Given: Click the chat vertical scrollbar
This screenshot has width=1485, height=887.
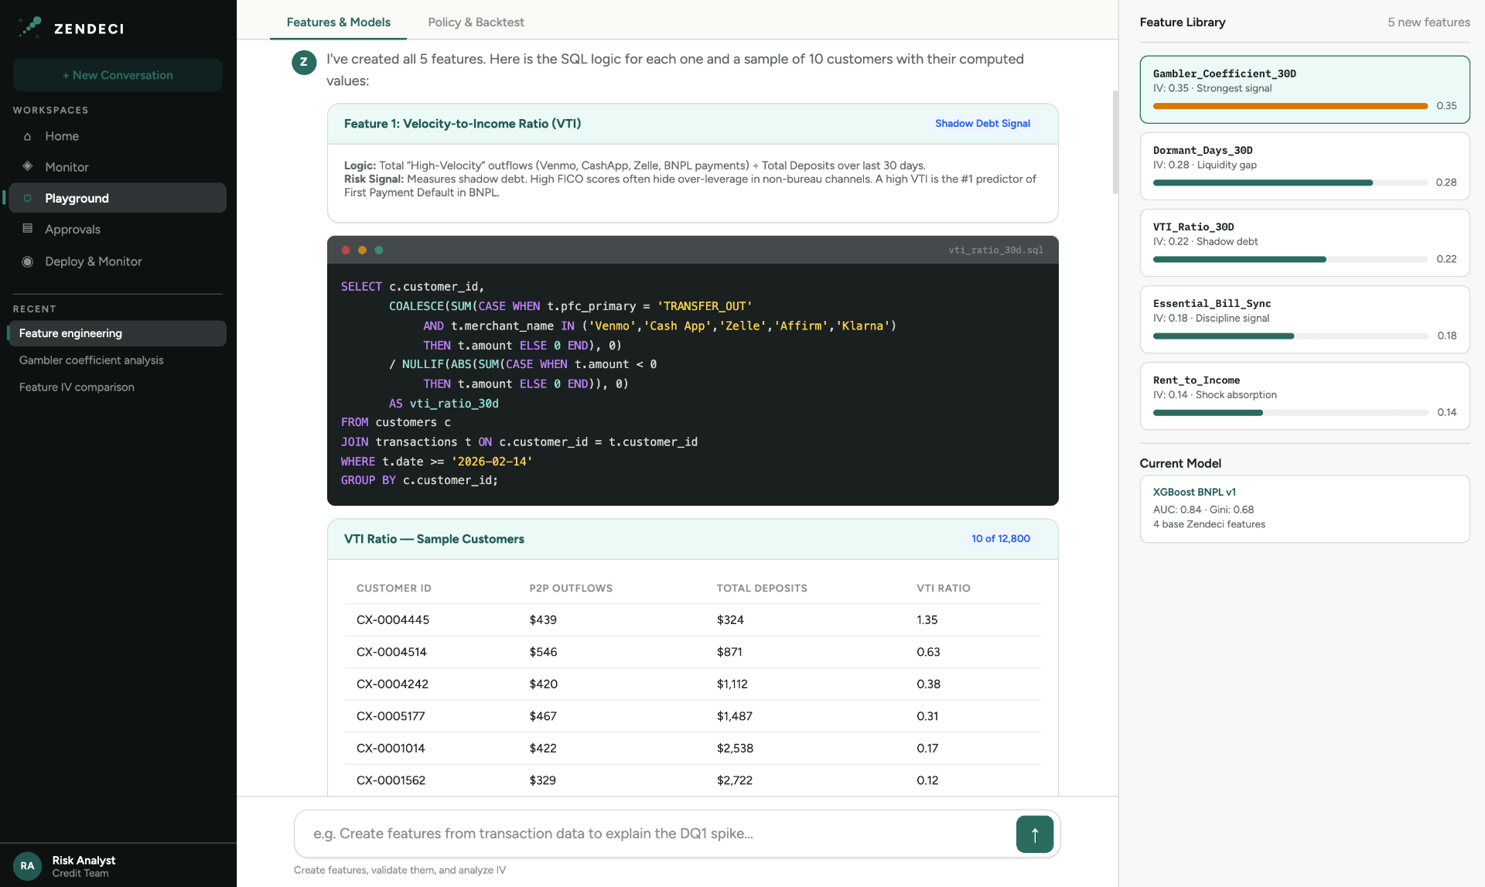Looking at the screenshot, I should pos(1115,142).
